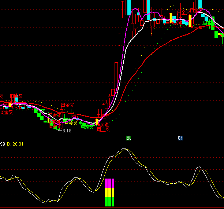Click the green 周死叉 label near bottom
Screen dimensions: 224x209
[87, 127]
